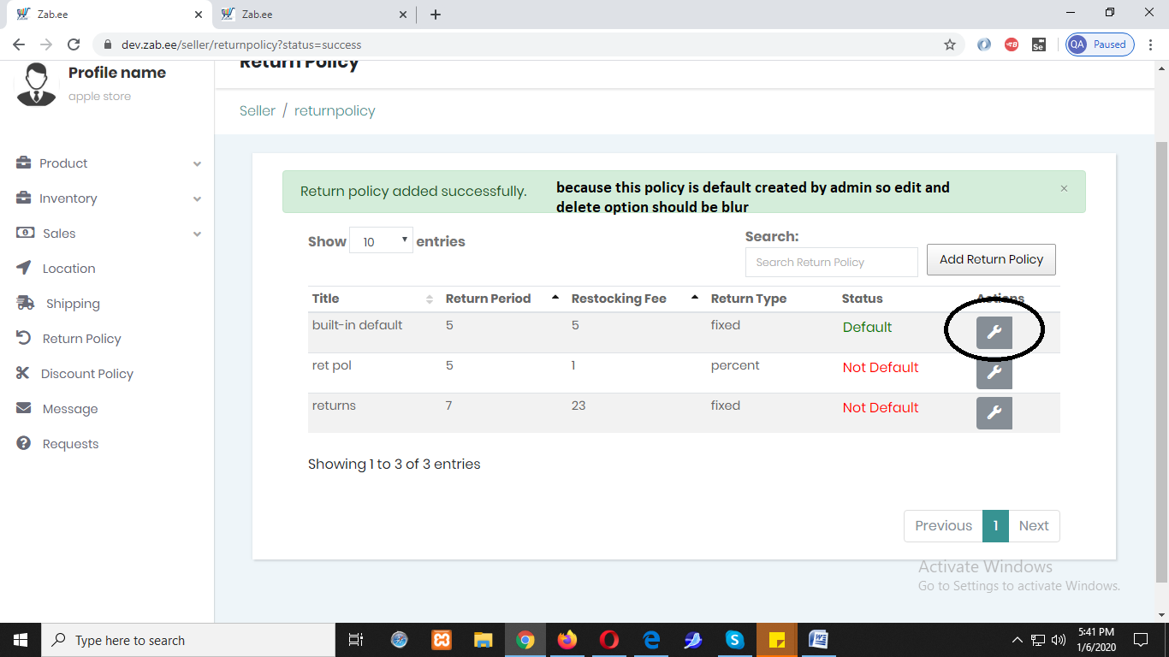Viewport: 1169px width, 657px height.
Task: Open Firefox from the taskbar
Action: [567, 640]
